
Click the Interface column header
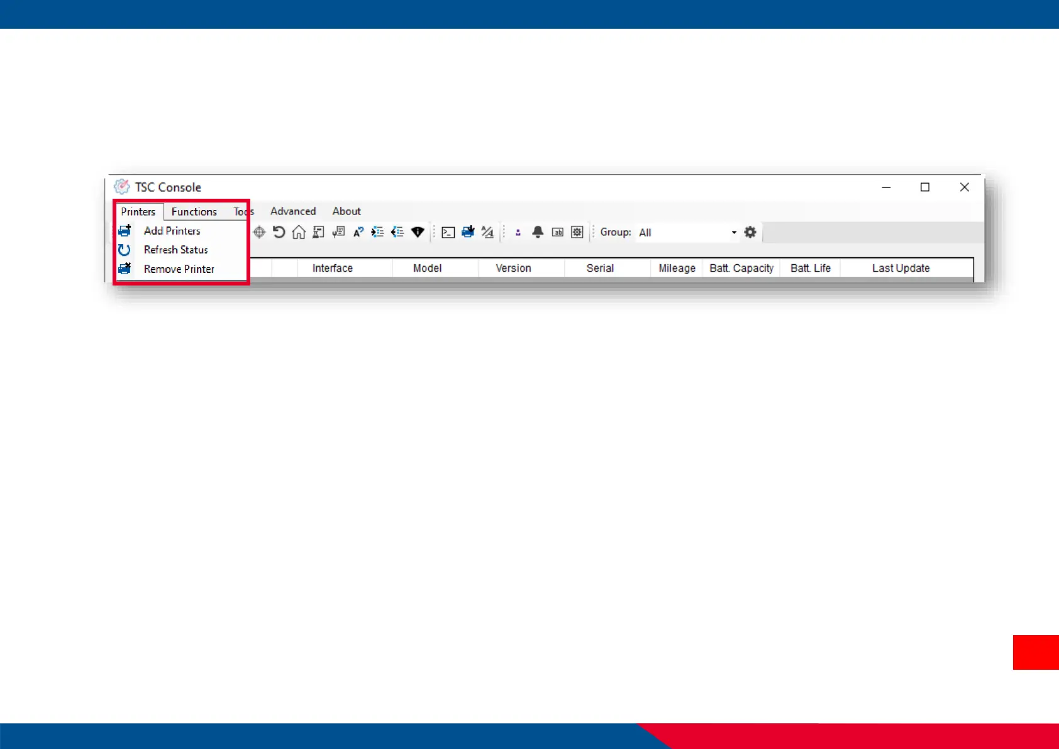tap(333, 268)
